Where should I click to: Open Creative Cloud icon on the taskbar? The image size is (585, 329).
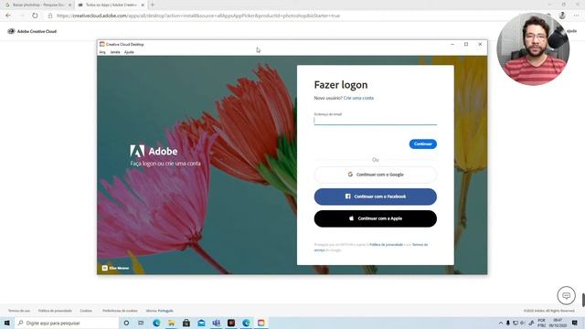(x=261, y=323)
